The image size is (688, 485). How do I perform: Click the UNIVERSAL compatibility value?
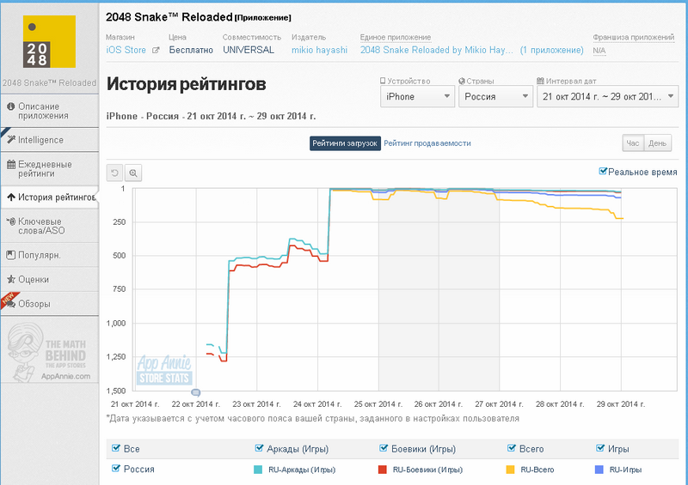tap(249, 50)
